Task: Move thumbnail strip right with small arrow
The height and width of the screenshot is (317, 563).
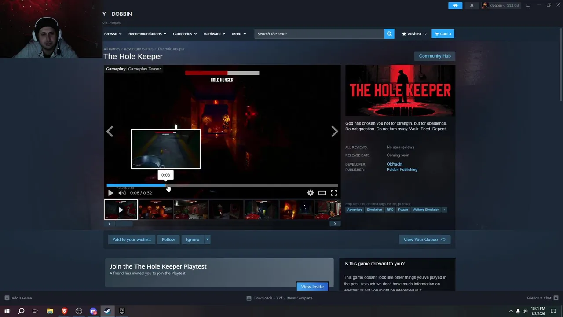Action: click(335, 224)
